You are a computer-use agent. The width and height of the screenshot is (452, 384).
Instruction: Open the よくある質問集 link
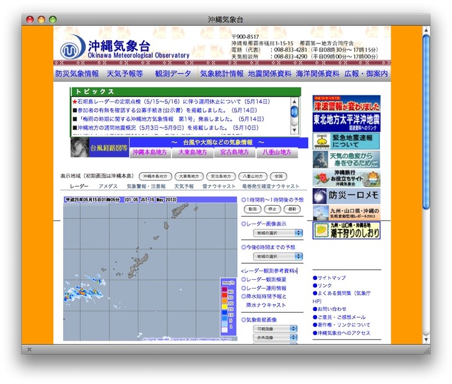342,297
